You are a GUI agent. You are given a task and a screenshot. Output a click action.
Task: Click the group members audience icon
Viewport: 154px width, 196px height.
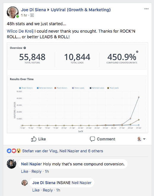coord(32,15)
